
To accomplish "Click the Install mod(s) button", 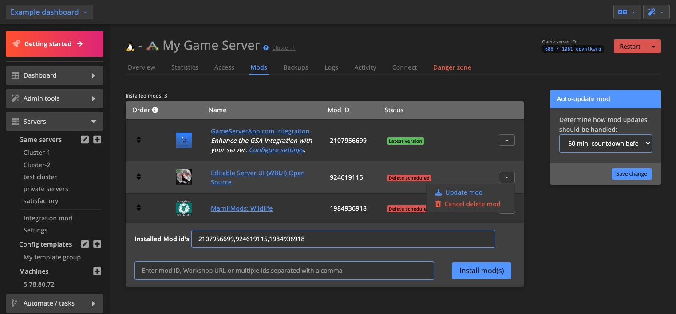I will pos(481,270).
